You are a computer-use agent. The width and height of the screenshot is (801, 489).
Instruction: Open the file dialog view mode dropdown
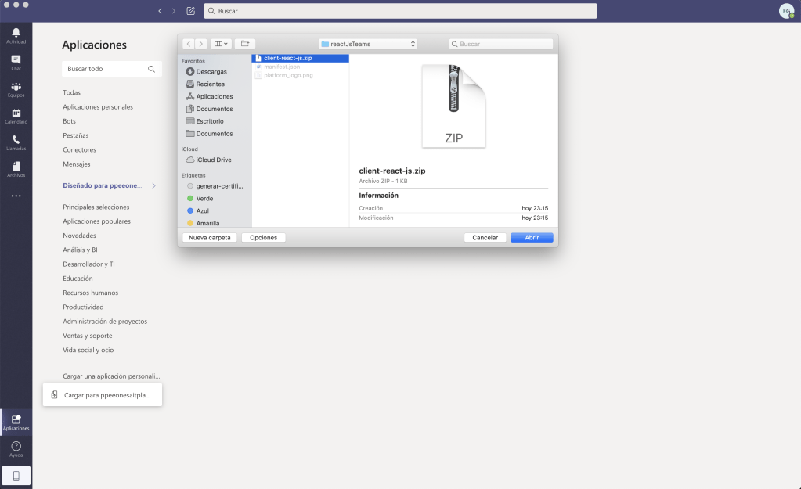(x=221, y=44)
